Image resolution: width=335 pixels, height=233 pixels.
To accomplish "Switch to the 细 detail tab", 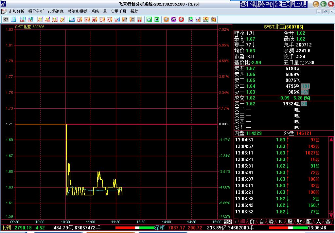I will point(242,222).
